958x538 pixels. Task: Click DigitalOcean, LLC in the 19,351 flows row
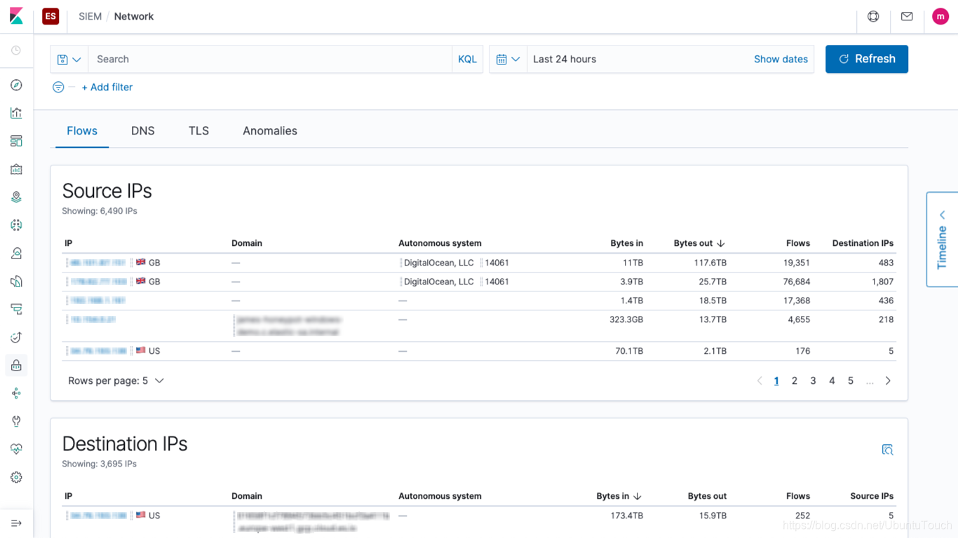[x=439, y=263]
